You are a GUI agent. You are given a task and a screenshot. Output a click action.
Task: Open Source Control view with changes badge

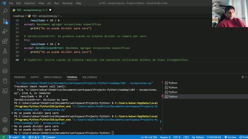click(5, 21)
